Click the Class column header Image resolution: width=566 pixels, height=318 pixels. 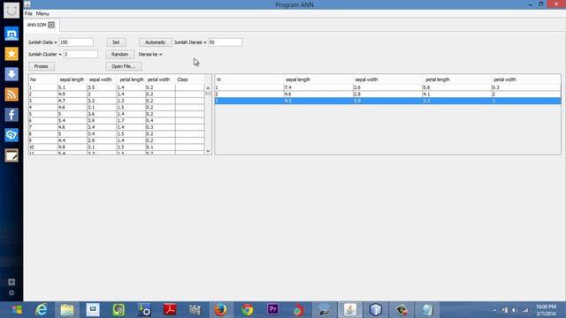click(x=189, y=79)
